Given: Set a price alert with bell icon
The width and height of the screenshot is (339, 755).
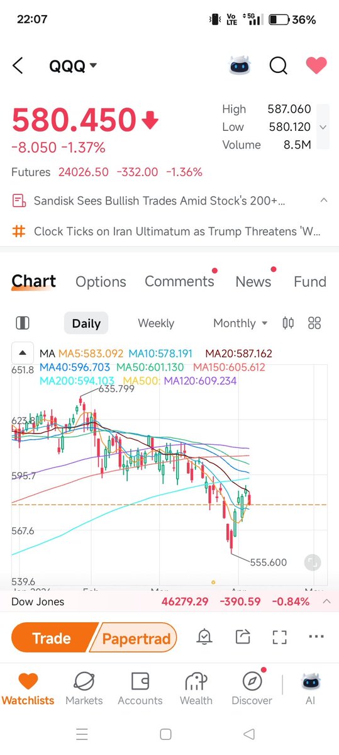Looking at the screenshot, I should pos(204,637).
